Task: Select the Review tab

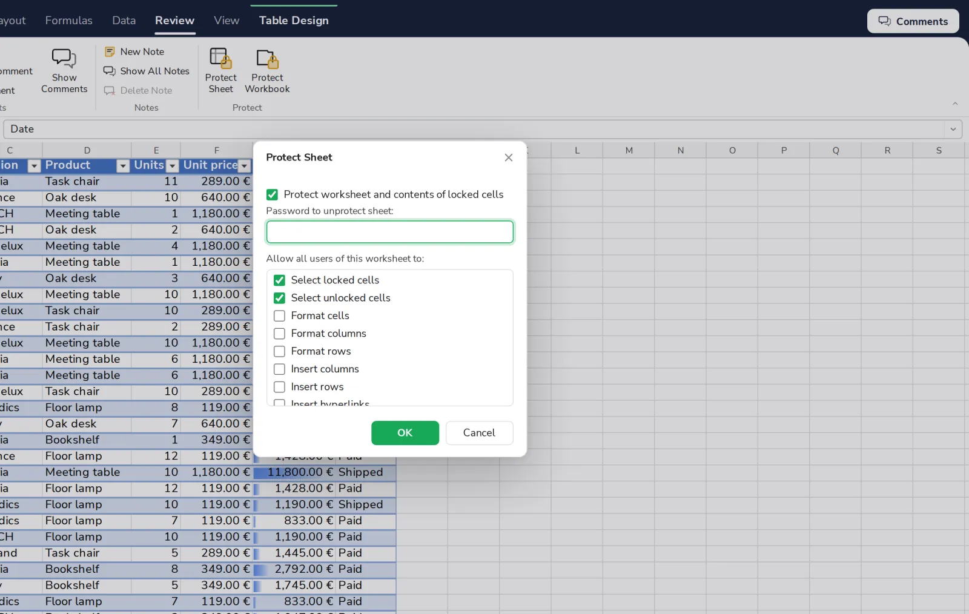Action: tap(174, 21)
